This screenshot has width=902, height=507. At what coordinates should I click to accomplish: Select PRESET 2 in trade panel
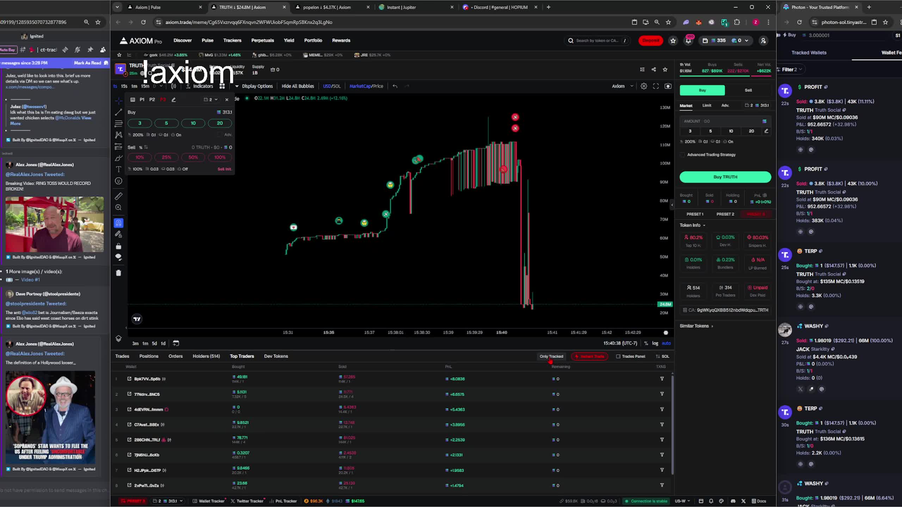point(725,214)
